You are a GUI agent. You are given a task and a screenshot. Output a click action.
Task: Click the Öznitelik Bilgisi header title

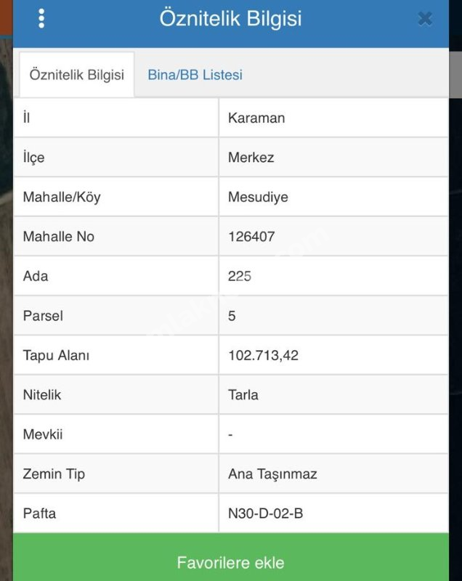pyautogui.click(x=230, y=19)
